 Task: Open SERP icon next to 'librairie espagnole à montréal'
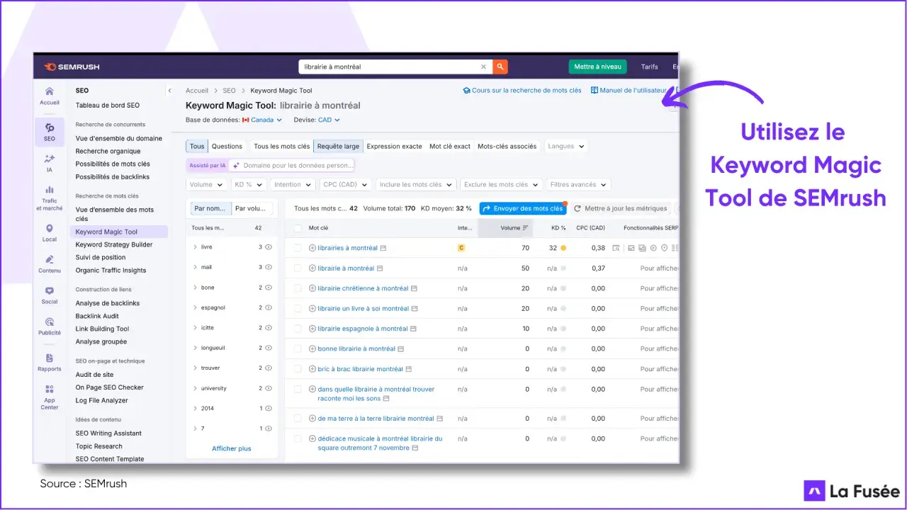[414, 329]
